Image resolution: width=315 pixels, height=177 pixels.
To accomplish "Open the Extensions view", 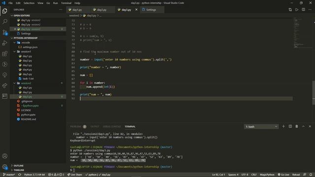I will click(x=4, y=54).
